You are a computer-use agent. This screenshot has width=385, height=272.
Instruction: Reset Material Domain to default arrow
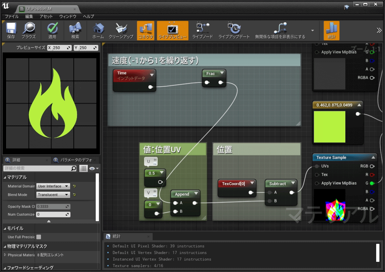(74, 186)
